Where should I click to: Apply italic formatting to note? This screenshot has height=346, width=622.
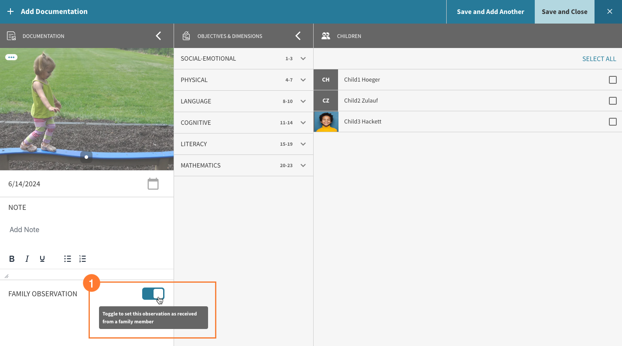pyautogui.click(x=27, y=259)
